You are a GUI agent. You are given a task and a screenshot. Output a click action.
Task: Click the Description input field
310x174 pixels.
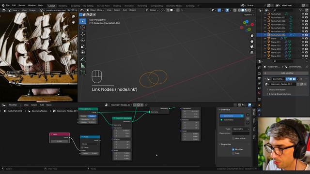coord(241,133)
